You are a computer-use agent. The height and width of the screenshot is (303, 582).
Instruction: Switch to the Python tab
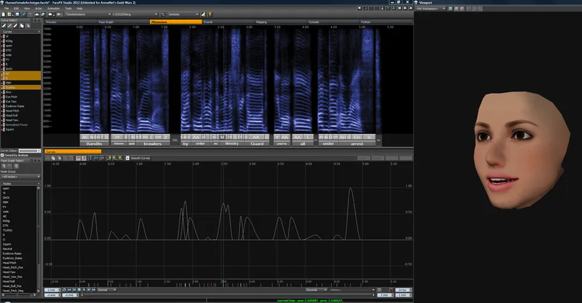[x=365, y=22]
